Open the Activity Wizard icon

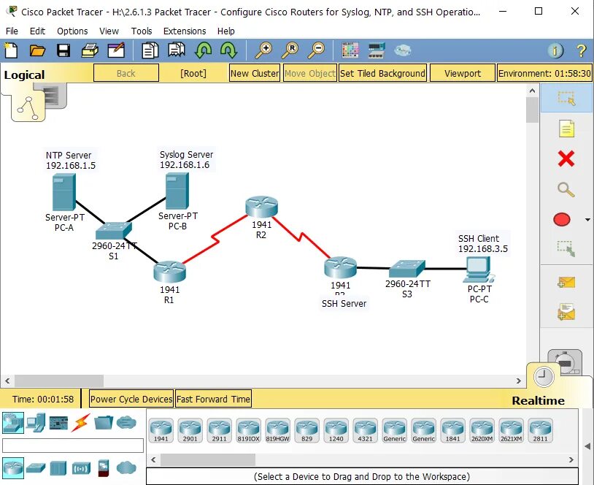(x=116, y=50)
